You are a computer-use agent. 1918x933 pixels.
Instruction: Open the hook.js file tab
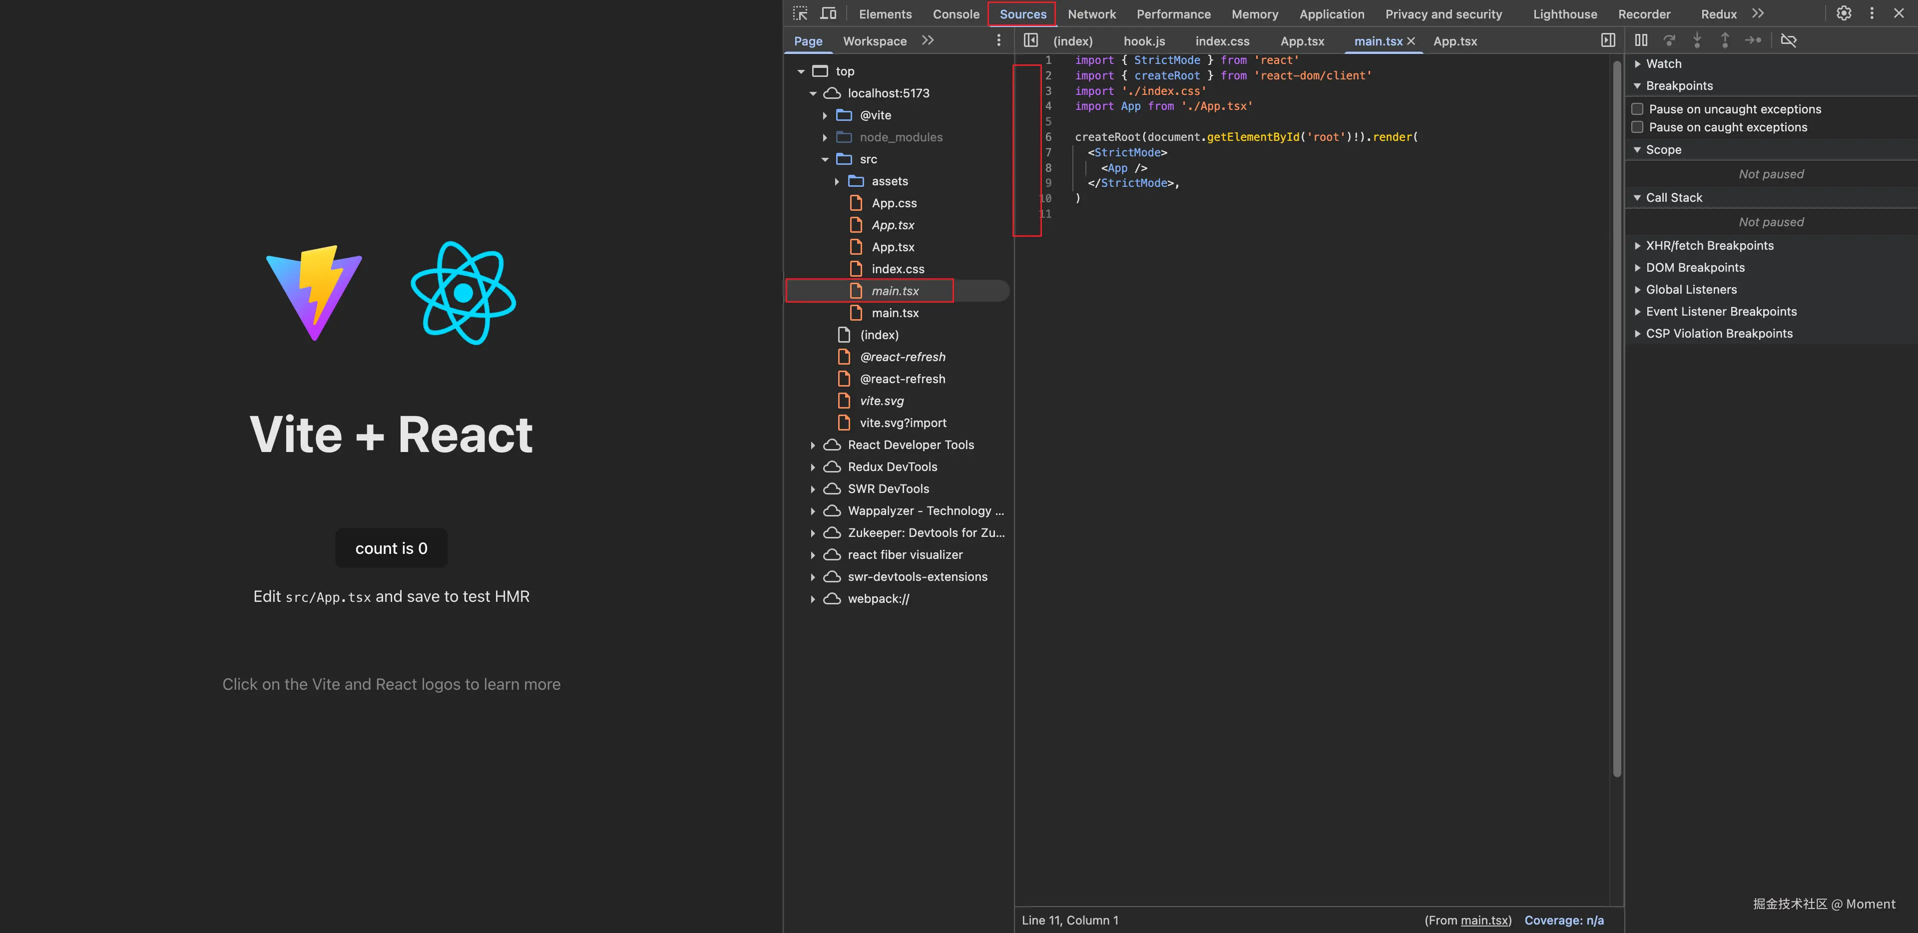coord(1144,41)
